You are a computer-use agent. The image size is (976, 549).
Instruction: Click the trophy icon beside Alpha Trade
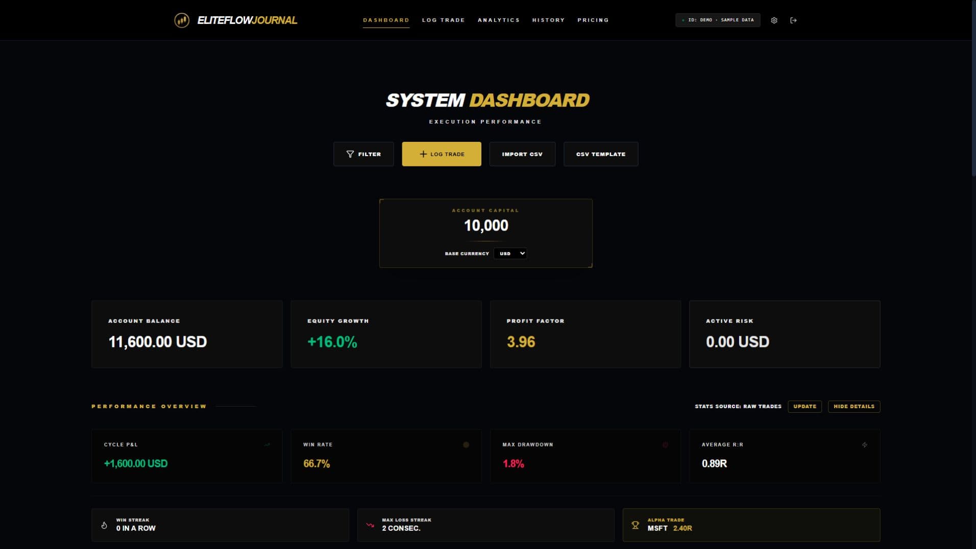click(636, 525)
